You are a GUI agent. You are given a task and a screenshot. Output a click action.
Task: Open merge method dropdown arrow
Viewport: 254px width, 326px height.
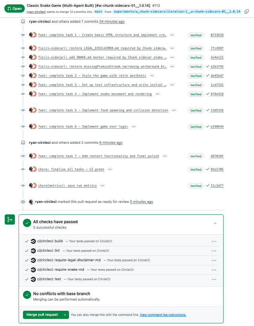pos(65,315)
